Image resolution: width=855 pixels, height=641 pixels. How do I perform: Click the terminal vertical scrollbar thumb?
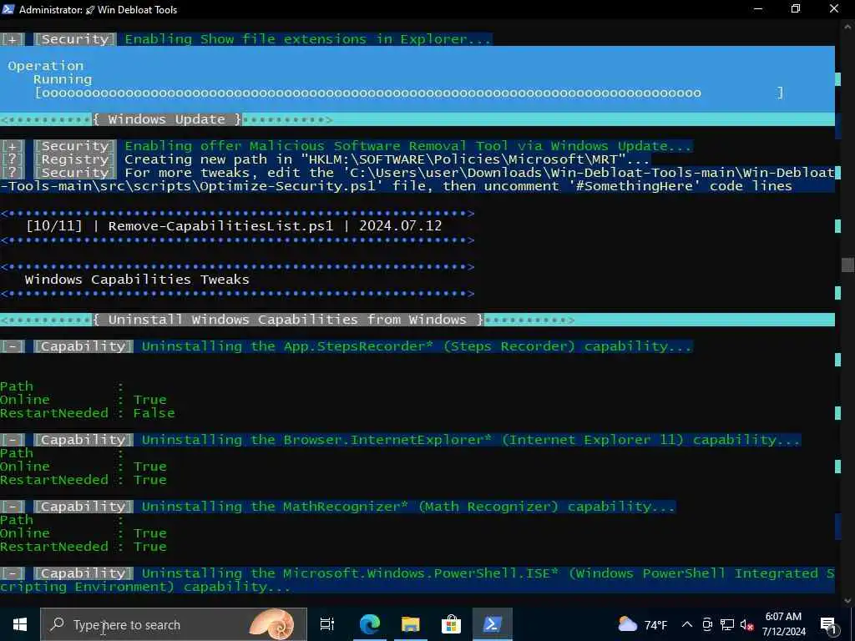tap(847, 265)
